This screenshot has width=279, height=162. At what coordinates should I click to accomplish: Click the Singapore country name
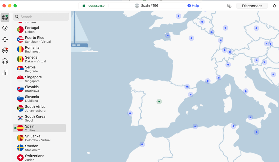[x=34, y=77]
